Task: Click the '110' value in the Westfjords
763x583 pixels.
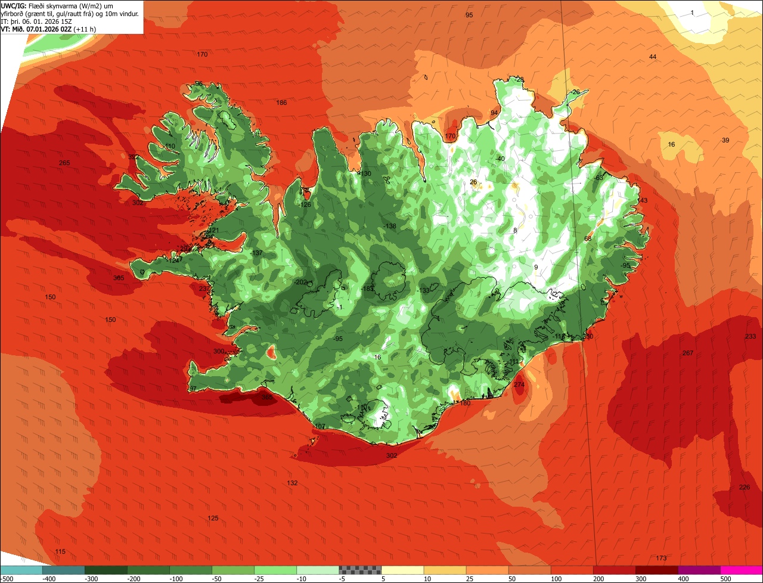Action: (x=170, y=146)
